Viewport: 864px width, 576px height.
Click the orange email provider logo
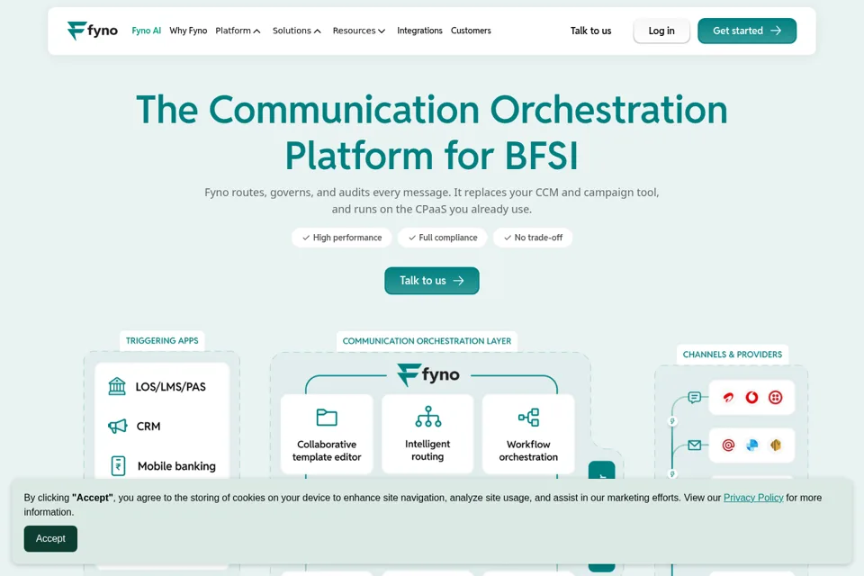pyautogui.click(x=775, y=445)
